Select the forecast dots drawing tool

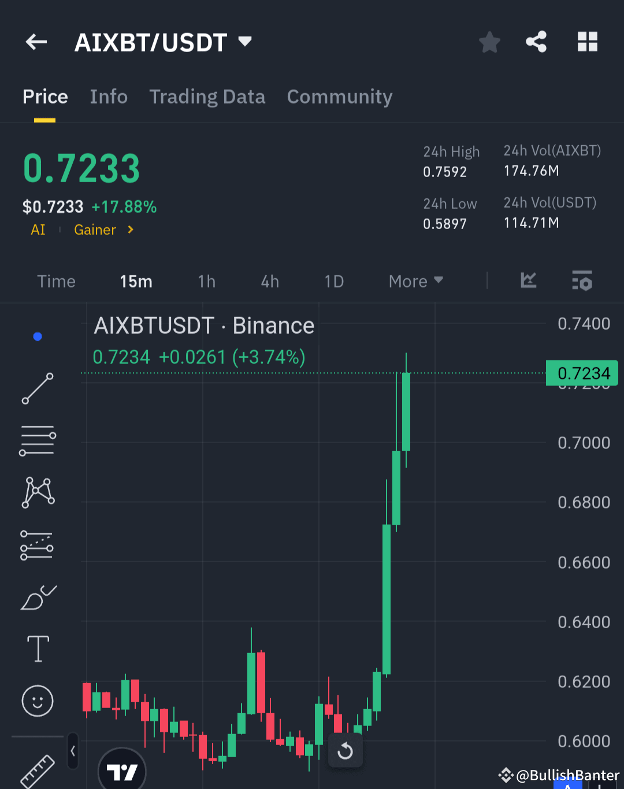coord(37,544)
